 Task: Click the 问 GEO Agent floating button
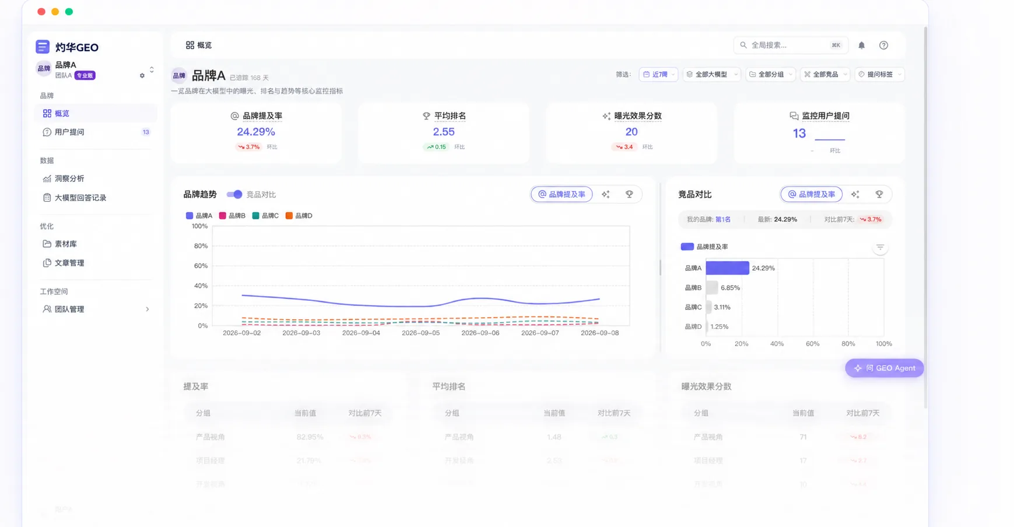point(884,368)
